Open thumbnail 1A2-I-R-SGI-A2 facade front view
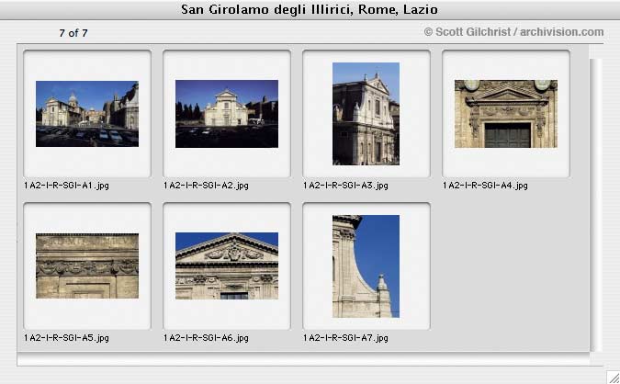 pyautogui.click(x=227, y=114)
